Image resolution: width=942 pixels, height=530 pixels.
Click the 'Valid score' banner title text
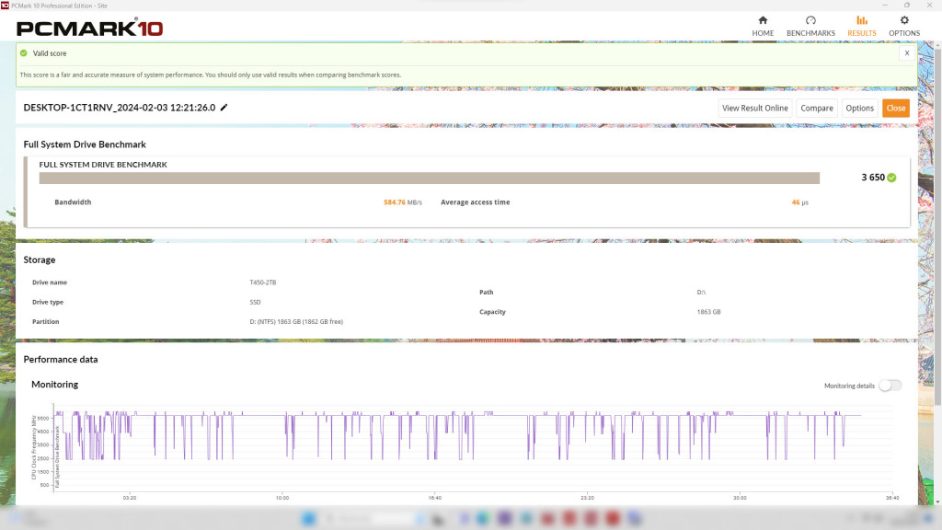50,53
